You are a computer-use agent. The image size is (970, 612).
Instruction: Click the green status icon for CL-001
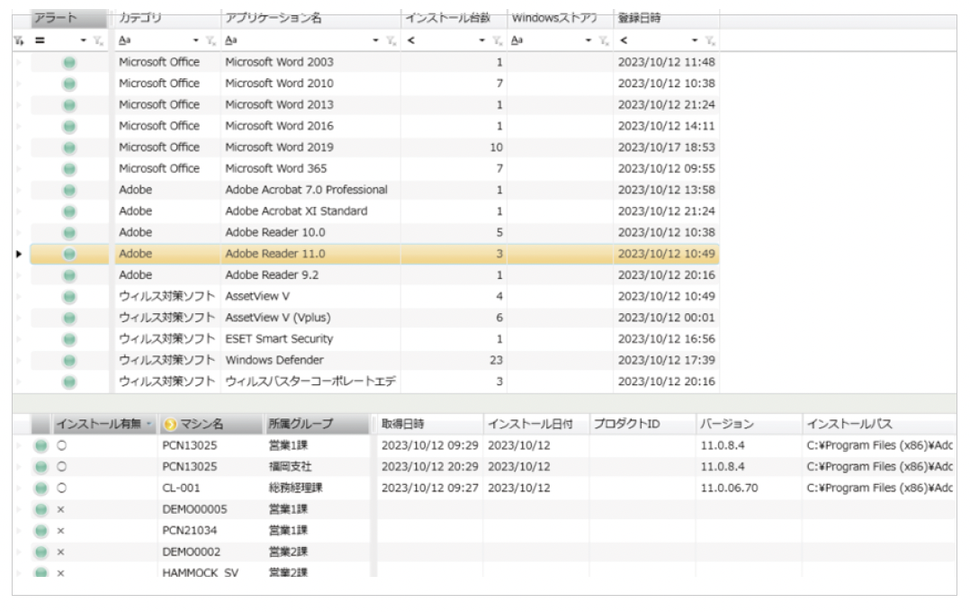(40, 488)
